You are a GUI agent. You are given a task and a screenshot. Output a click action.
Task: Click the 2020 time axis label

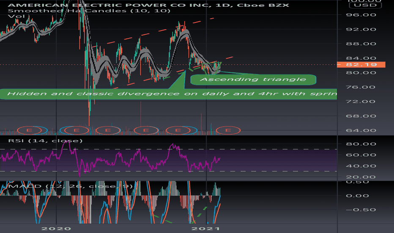(56, 229)
